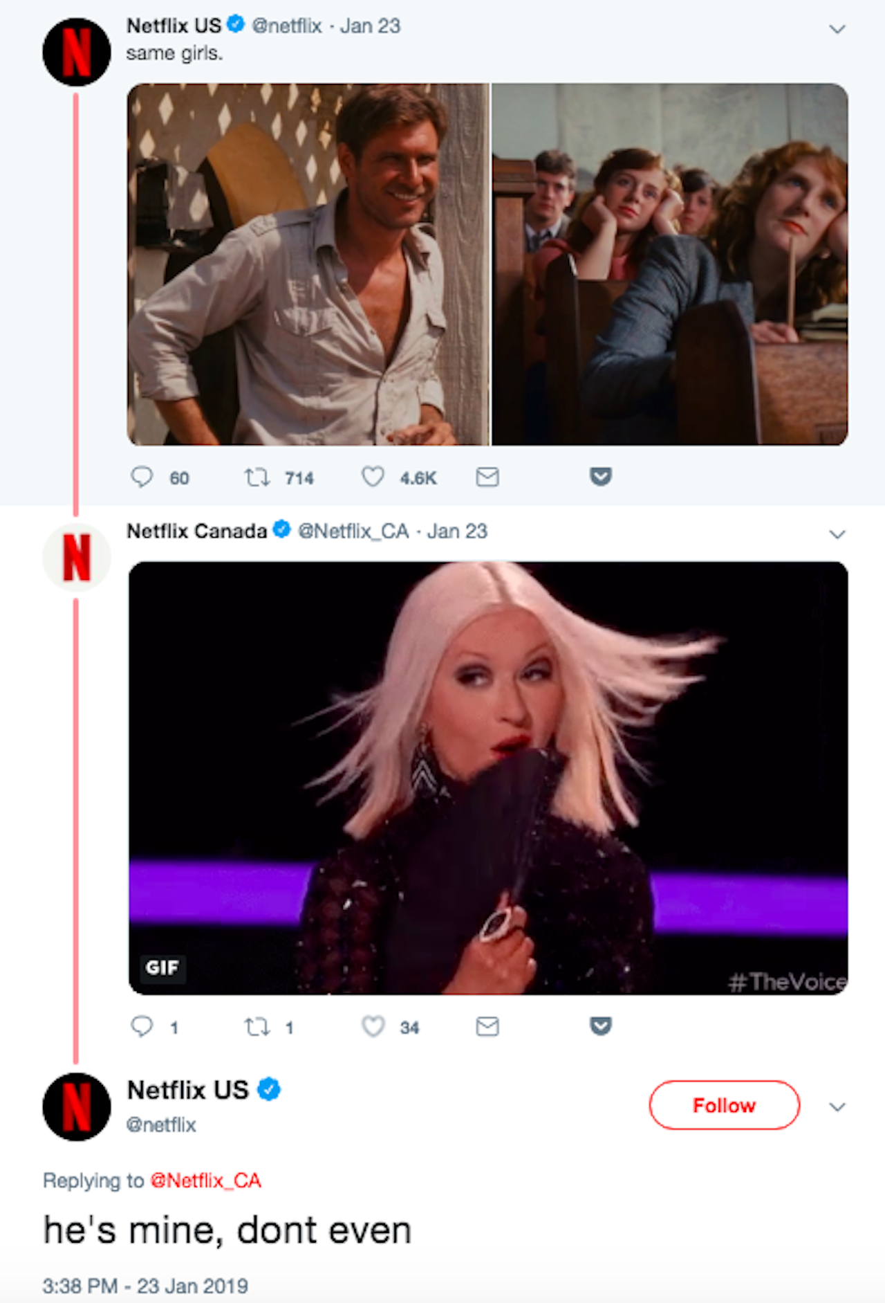Open chevron menu beside Follow button
The width and height of the screenshot is (885, 1303).
pos(837,1106)
